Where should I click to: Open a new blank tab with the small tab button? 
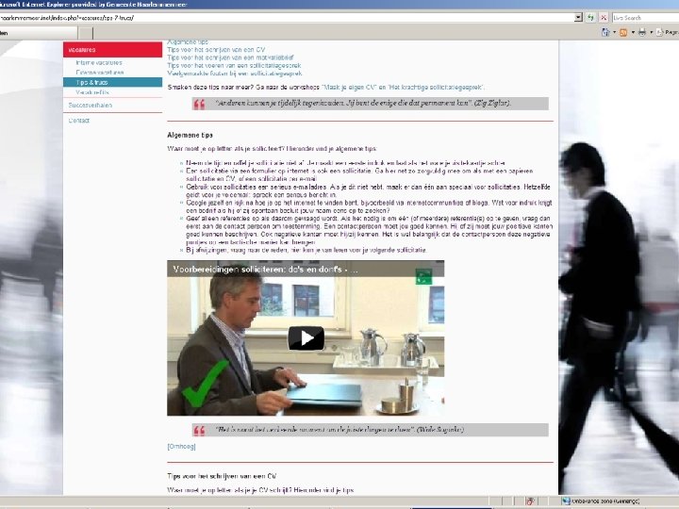pyautogui.click(x=86, y=33)
